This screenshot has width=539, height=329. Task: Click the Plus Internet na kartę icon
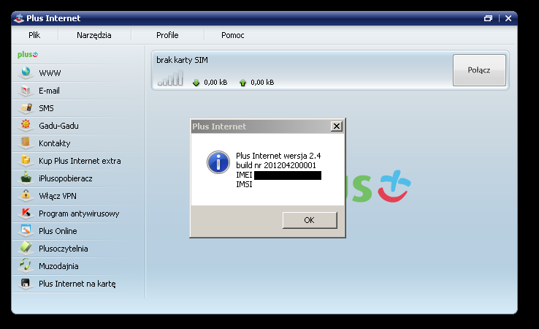click(x=26, y=283)
